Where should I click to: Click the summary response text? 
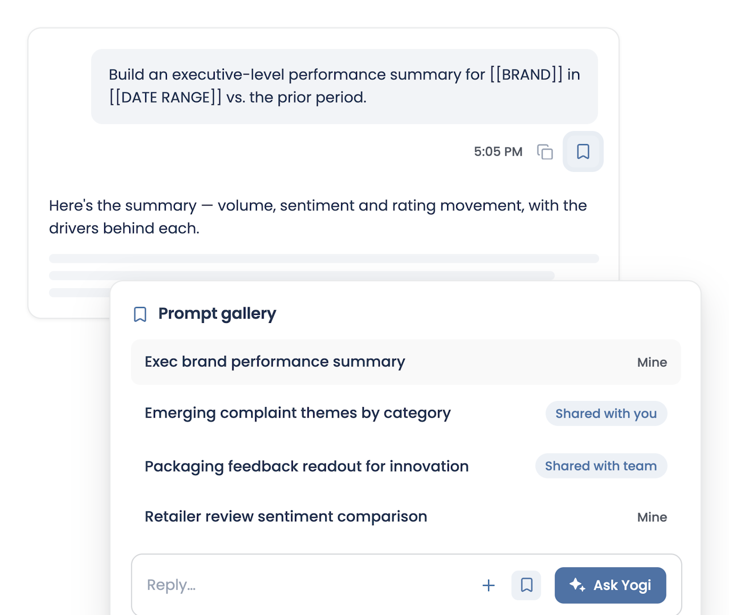pyautogui.click(x=318, y=217)
